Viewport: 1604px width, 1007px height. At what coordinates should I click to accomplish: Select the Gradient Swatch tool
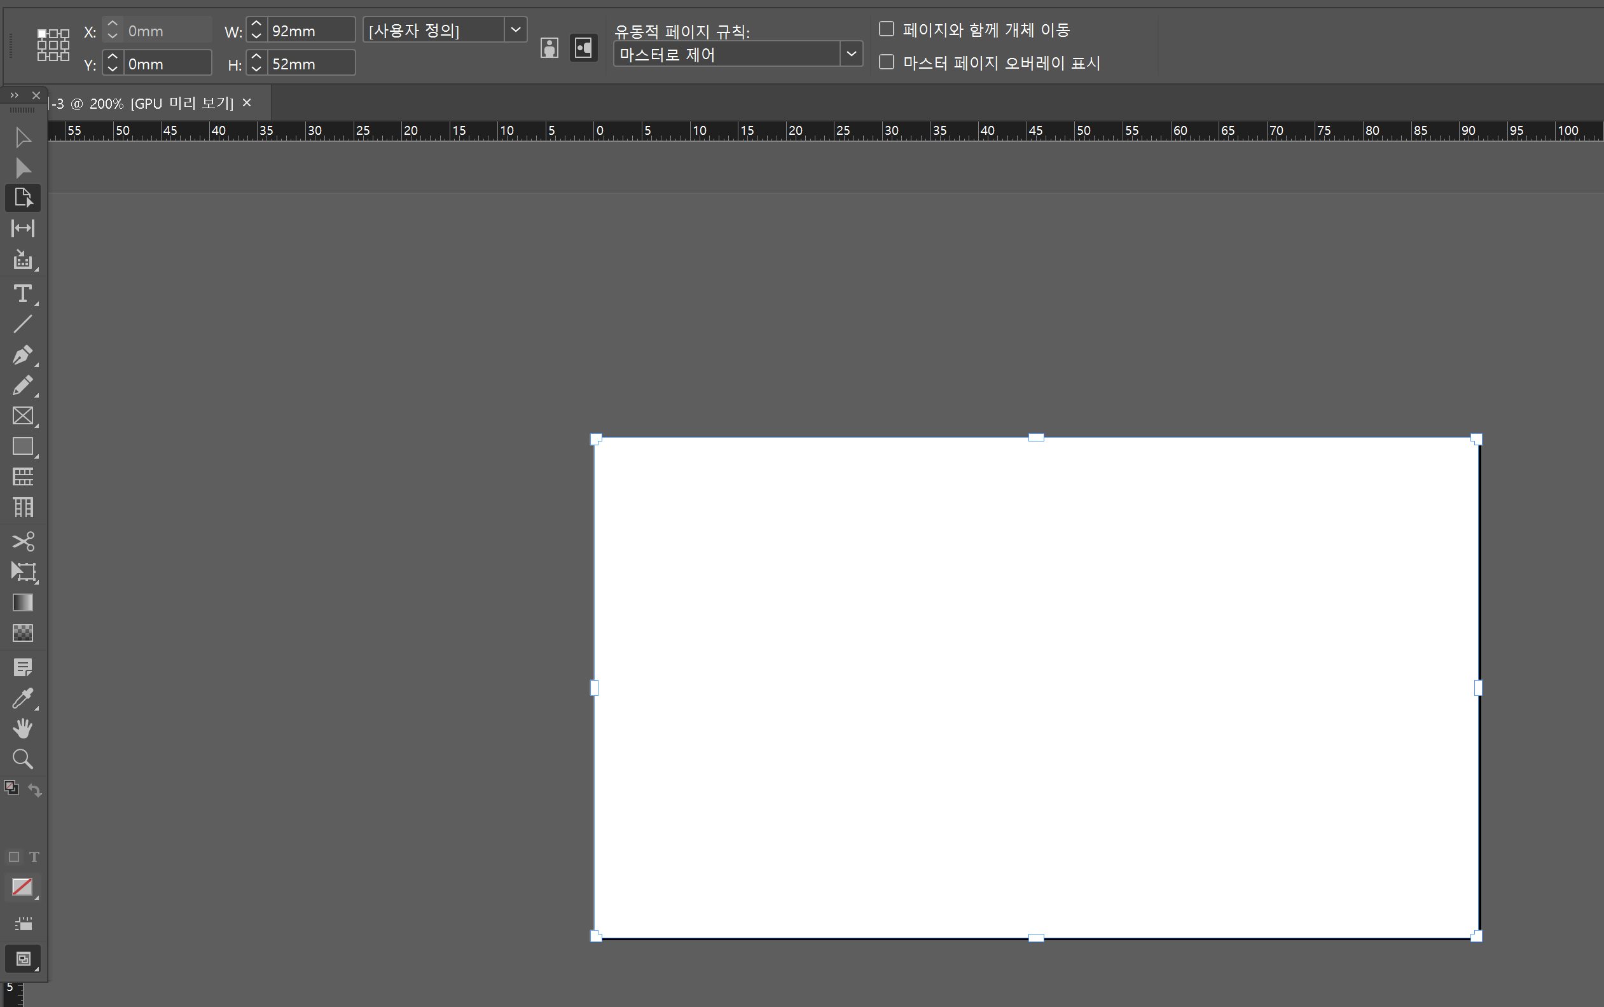[23, 602]
